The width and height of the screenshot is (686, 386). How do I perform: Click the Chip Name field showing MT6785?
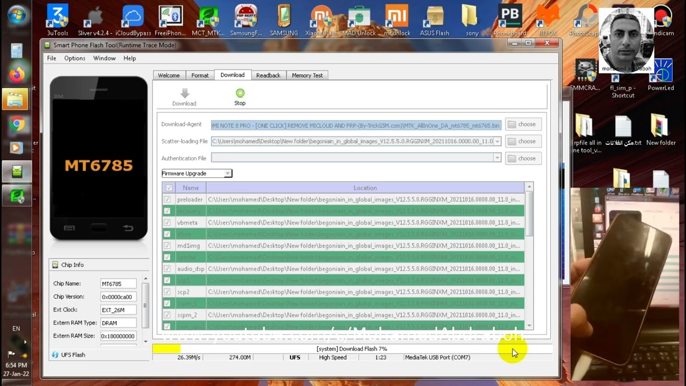pyautogui.click(x=118, y=284)
